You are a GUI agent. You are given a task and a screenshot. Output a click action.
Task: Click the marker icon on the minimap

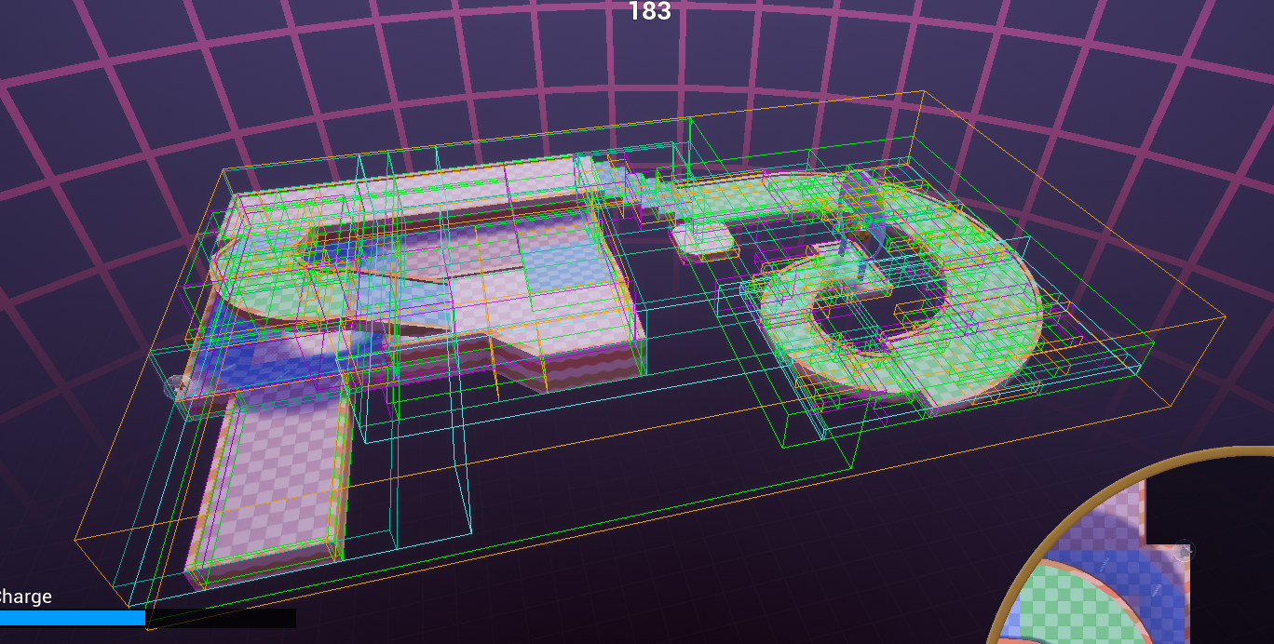click(1183, 550)
